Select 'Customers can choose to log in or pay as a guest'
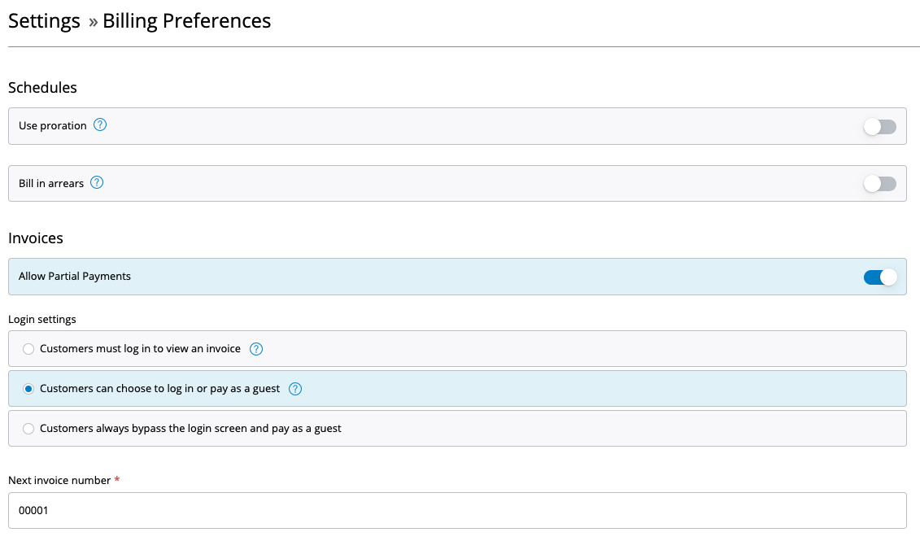Viewport: 920px width, 541px height. point(28,388)
